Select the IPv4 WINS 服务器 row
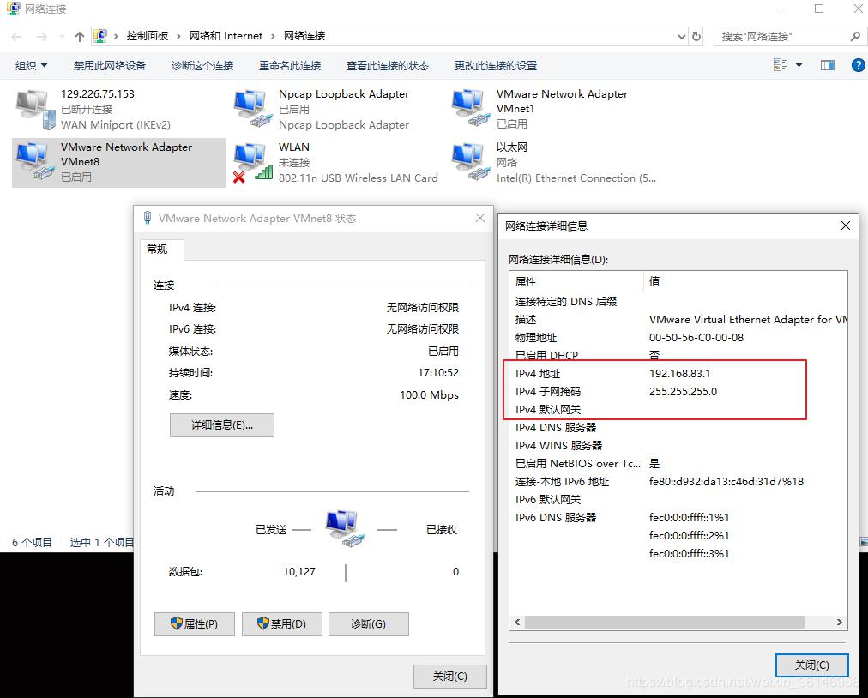868x698 pixels. (x=678, y=446)
